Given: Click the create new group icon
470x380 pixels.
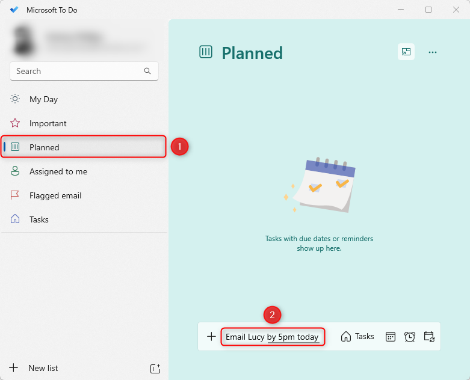Looking at the screenshot, I should (x=155, y=368).
